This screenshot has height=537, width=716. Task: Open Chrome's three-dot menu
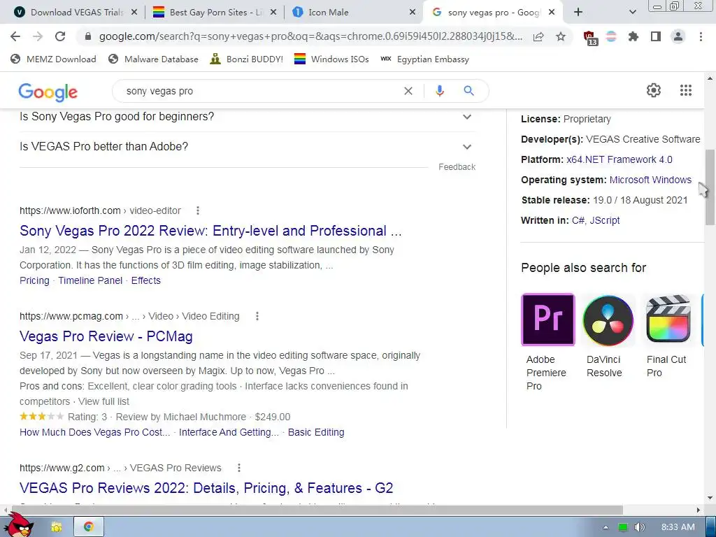pos(701,36)
